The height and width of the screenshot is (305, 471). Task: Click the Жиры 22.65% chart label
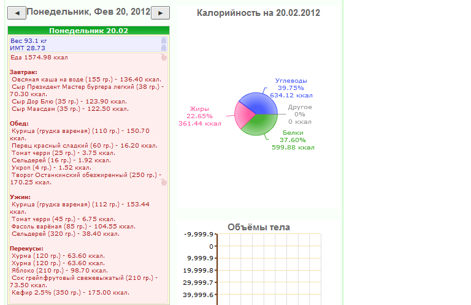tap(200, 116)
